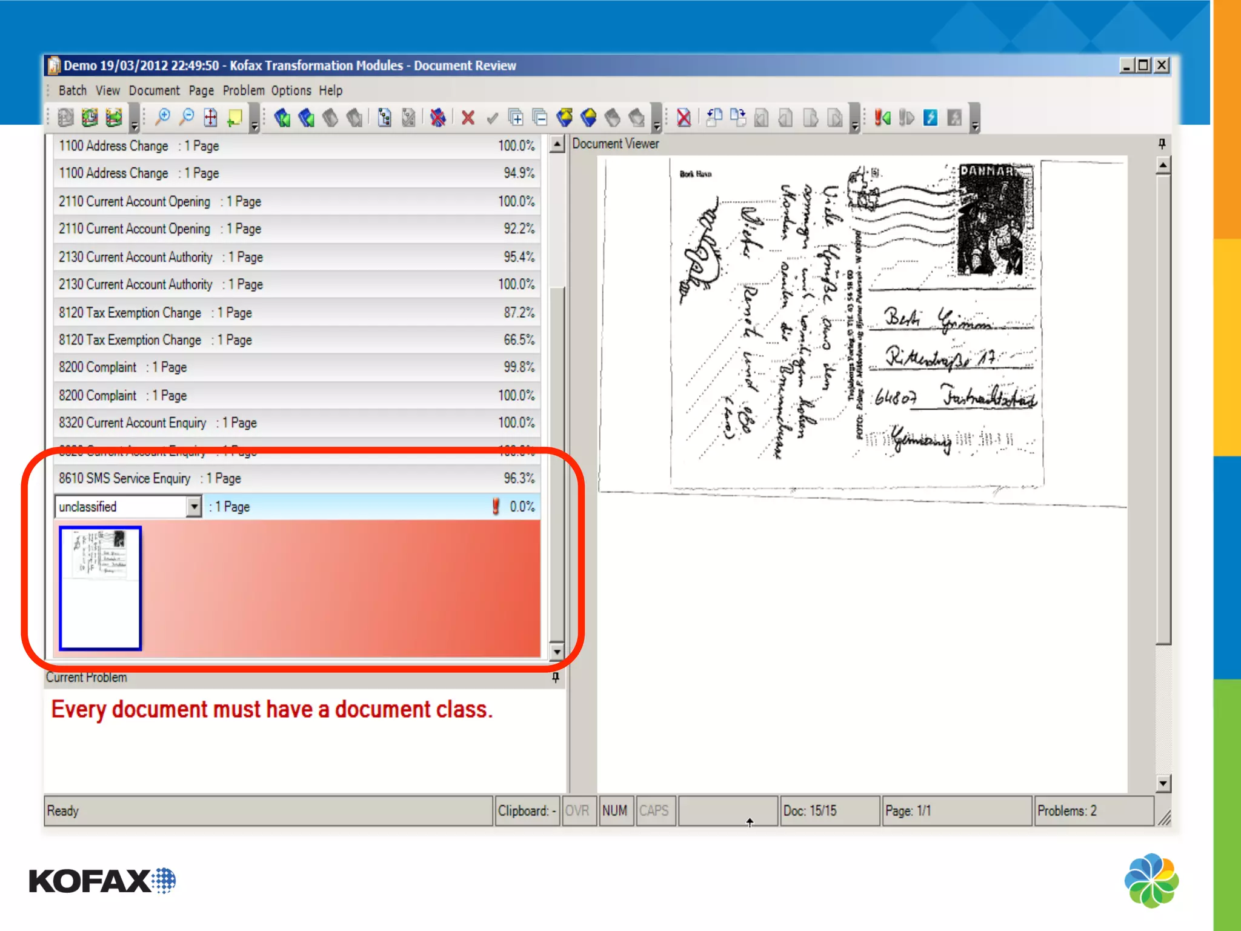Image resolution: width=1241 pixels, height=931 pixels.
Task: Click the Zoom In magnifier icon
Action: click(x=162, y=117)
